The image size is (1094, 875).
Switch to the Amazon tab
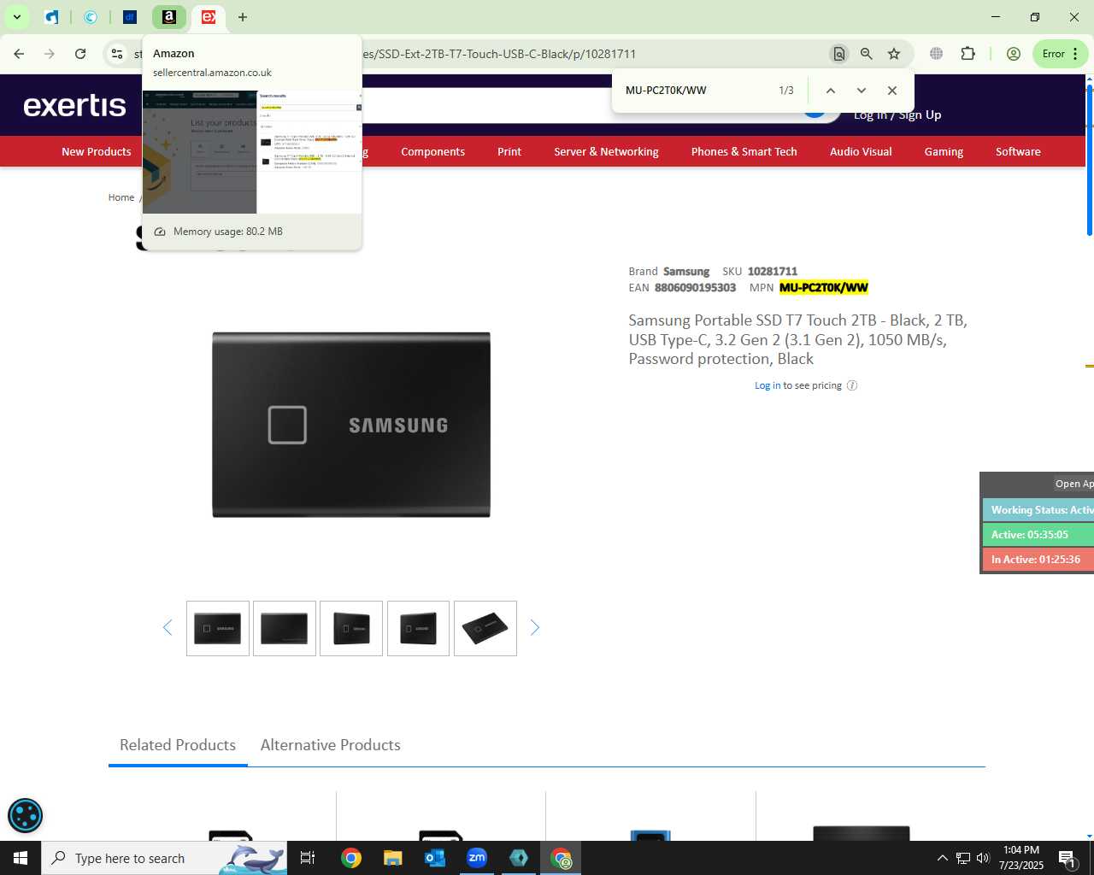pyautogui.click(x=169, y=17)
